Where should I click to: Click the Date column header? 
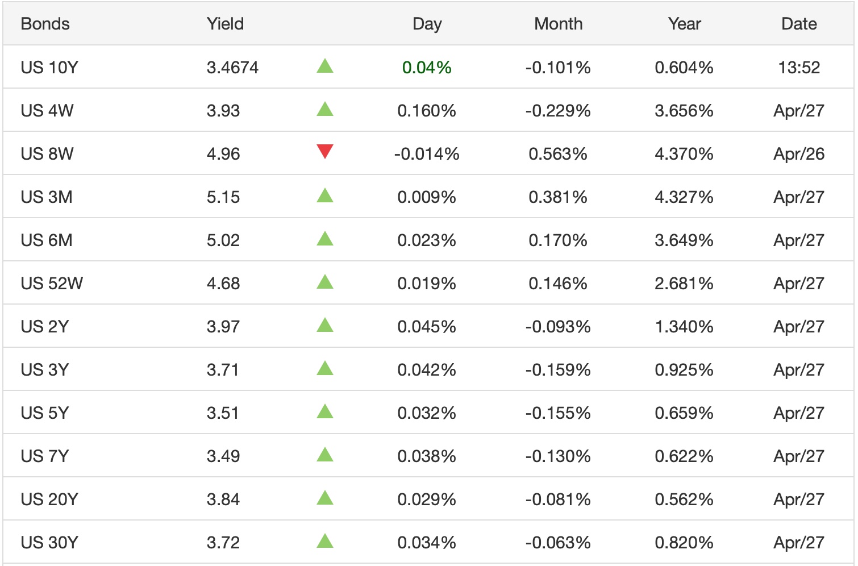pos(799,24)
